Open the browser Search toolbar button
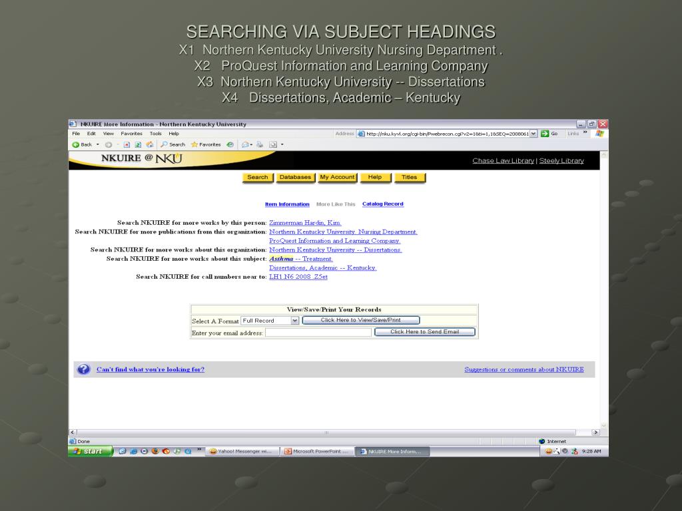The image size is (682, 511). click(172, 144)
